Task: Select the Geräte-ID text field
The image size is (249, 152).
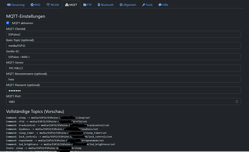Action: [x=123, y=57]
